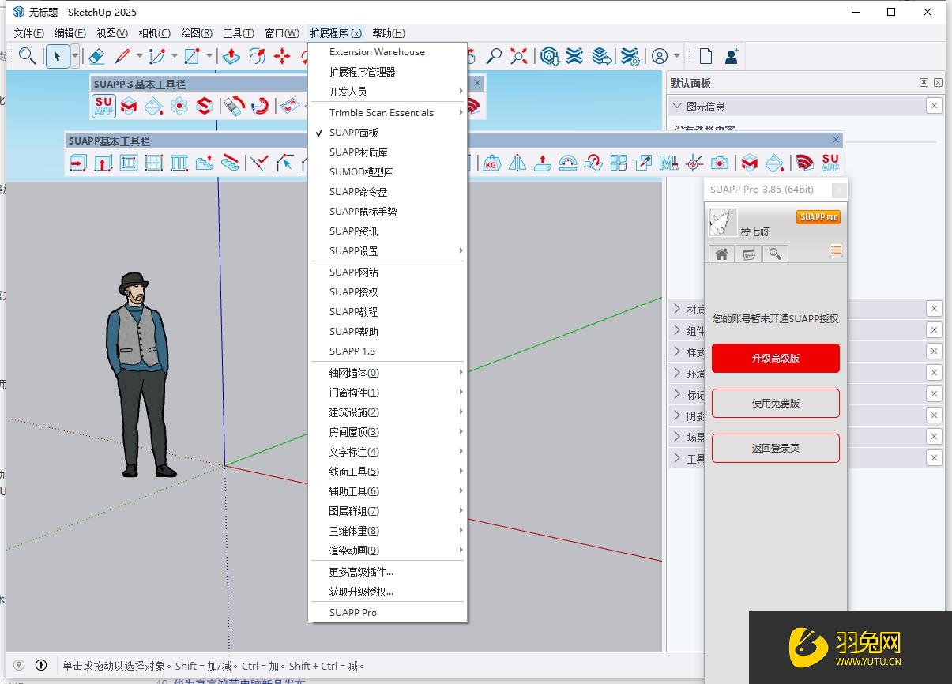The width and height of the screenshot is (952, 684).
Task: Click the home icon in SUAPP Pro panel
Action: (x=721, y=254)
